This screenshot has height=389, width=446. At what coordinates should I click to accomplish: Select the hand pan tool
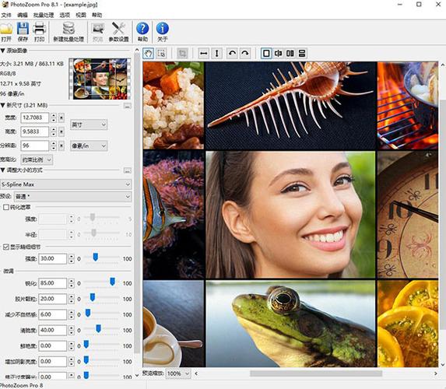pos(148,53)
